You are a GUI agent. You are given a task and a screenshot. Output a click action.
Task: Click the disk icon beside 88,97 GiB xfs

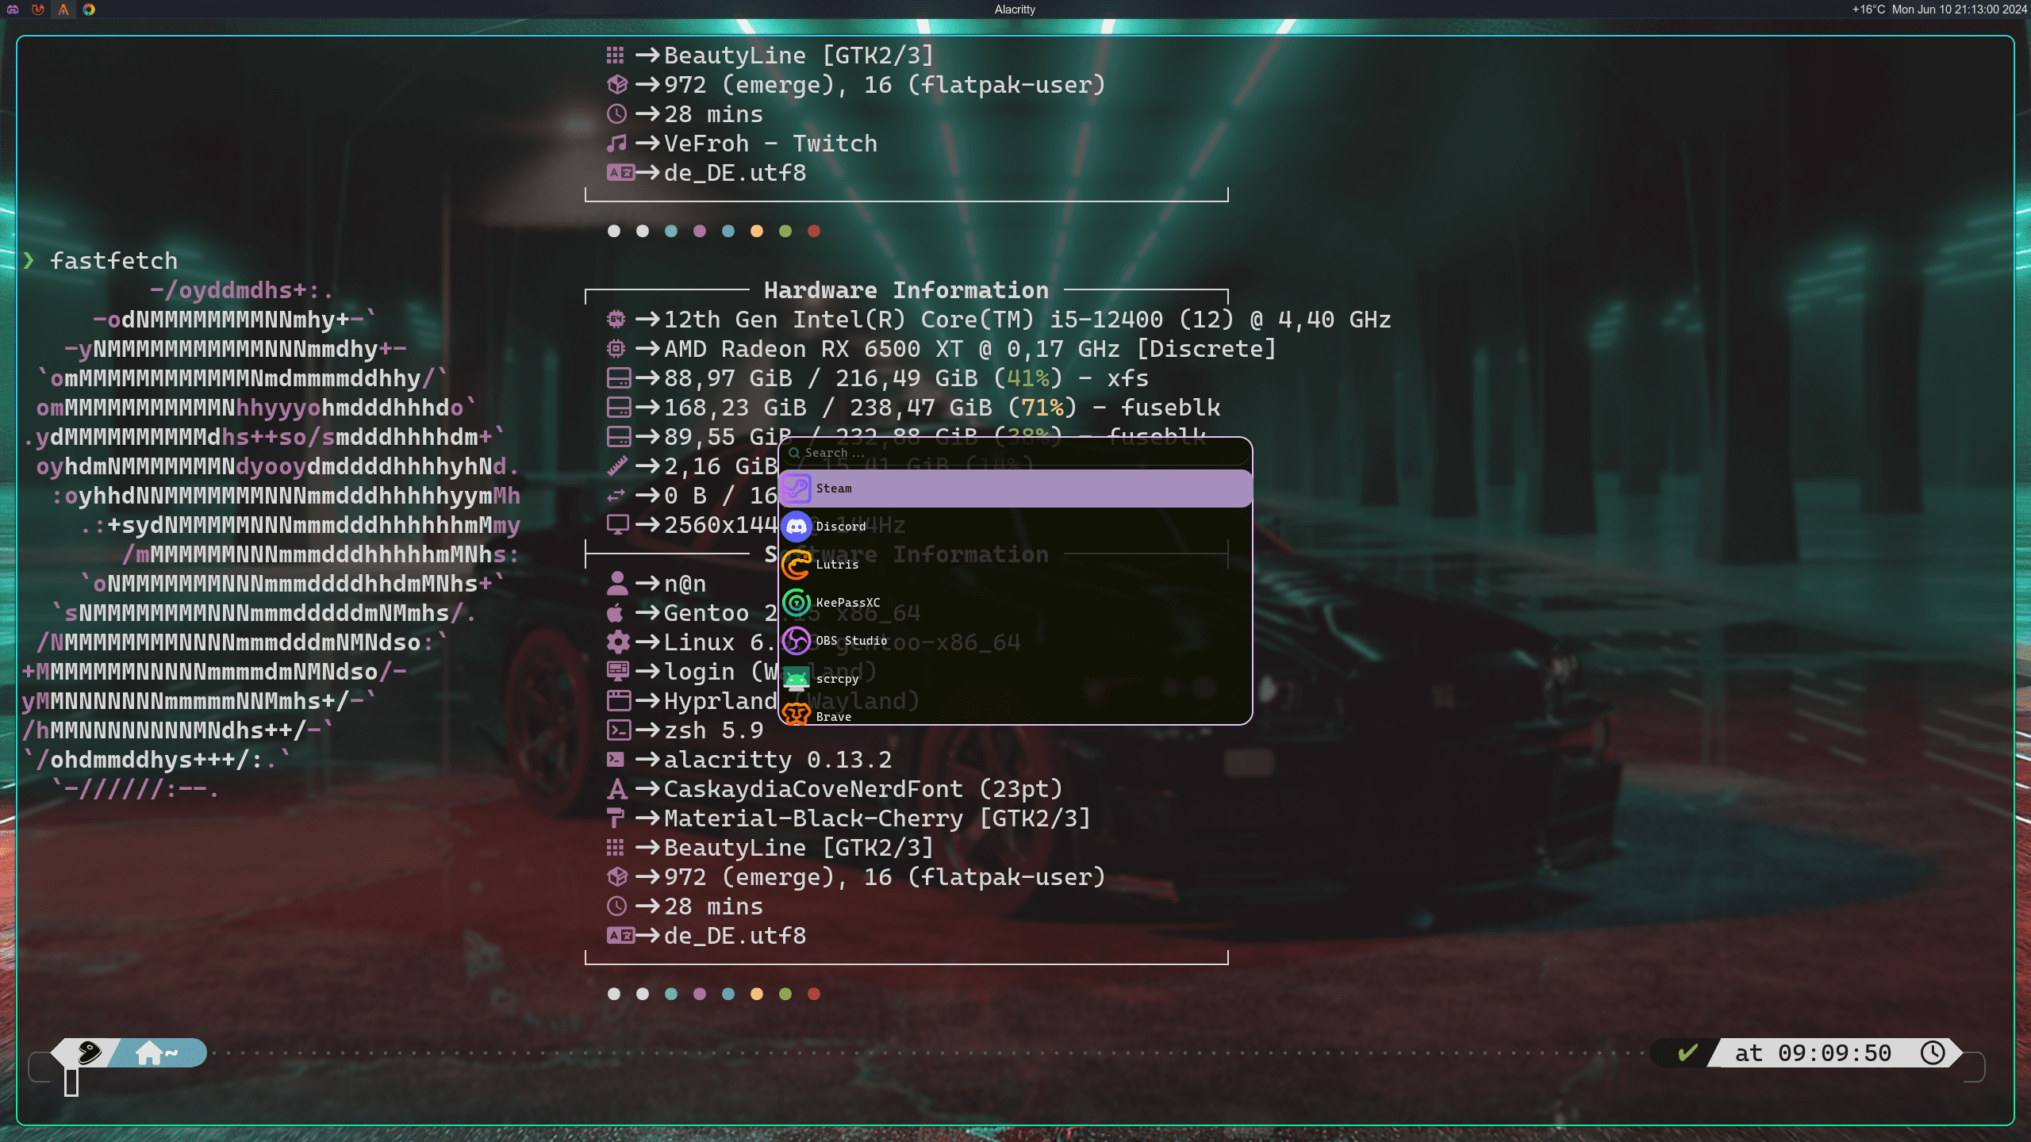pyautogui.click(x=618, y=378)
